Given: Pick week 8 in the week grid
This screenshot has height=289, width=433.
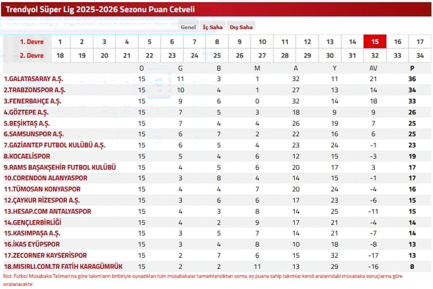Looking at the screenshot, I should point(217,42).
